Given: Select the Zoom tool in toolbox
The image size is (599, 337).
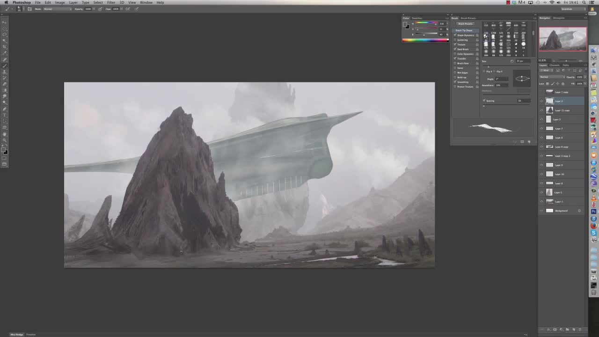Looking at the screenshot, I should pyautogui.click(x=5, y=140).
